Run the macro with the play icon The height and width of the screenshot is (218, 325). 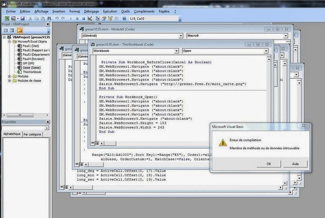pyautogui.click(x=71, y=19)
